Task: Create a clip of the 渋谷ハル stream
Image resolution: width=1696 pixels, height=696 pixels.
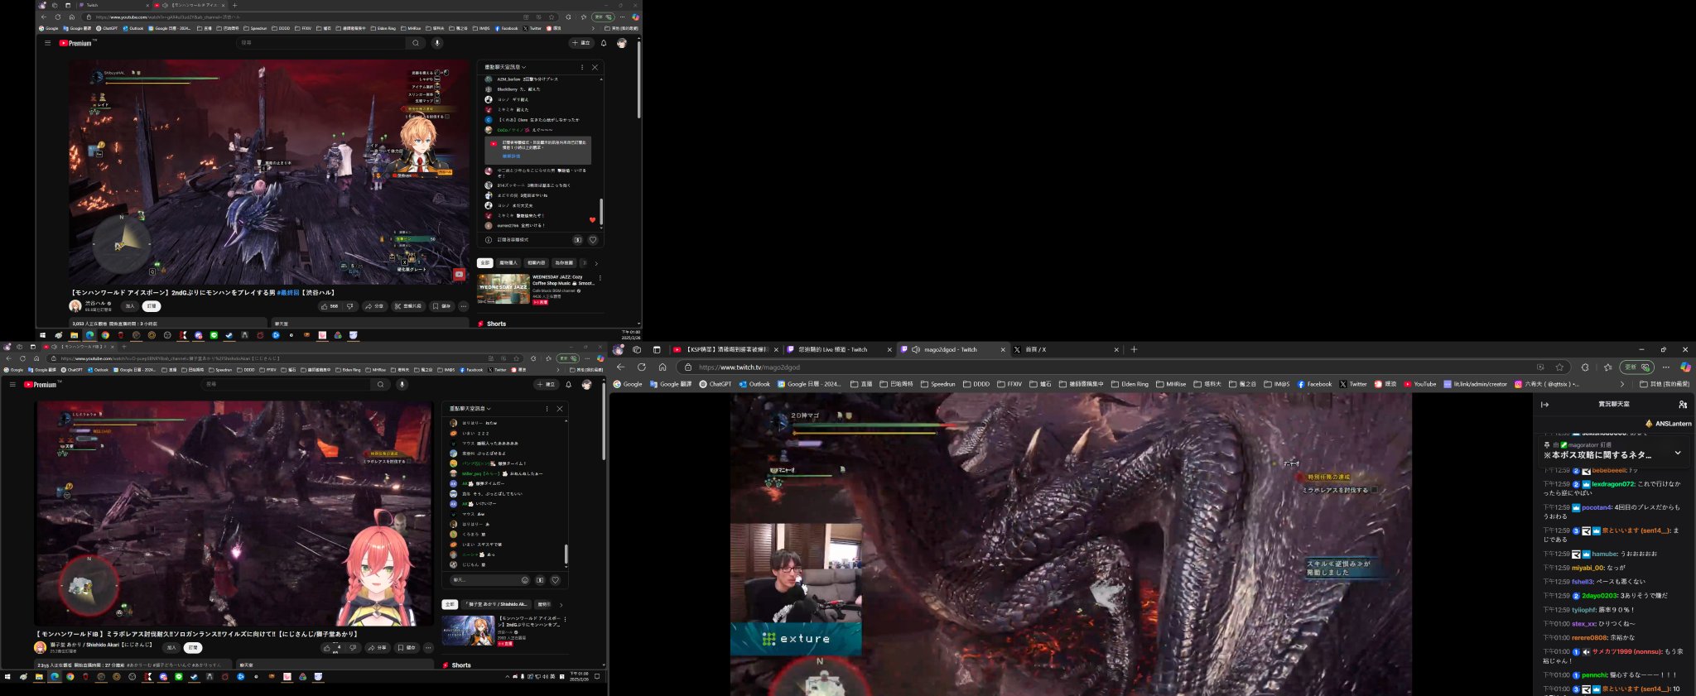Action: (x=408, y=306)
